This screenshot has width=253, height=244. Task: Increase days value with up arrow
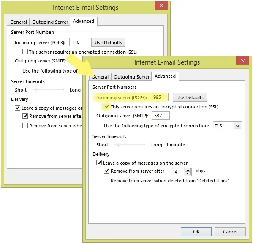pos(188,170)
